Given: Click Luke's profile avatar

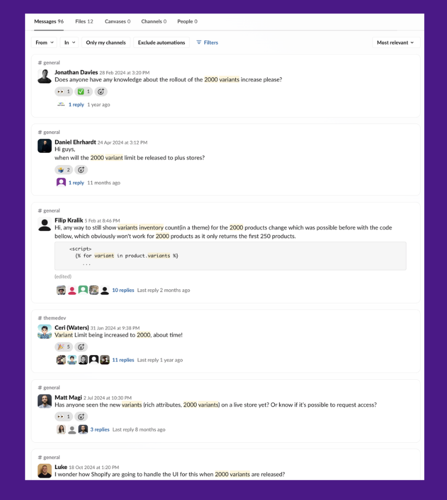Looking at the screenshot, I should click(45, 471).
